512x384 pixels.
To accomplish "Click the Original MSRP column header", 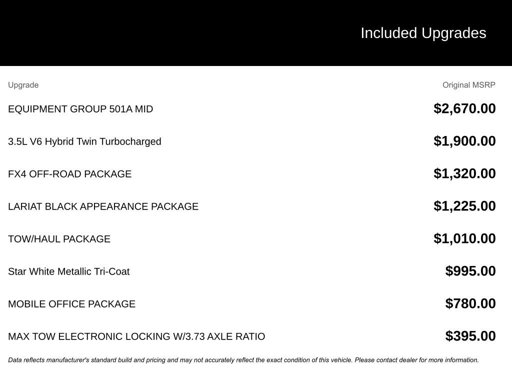I will (468, 85).
